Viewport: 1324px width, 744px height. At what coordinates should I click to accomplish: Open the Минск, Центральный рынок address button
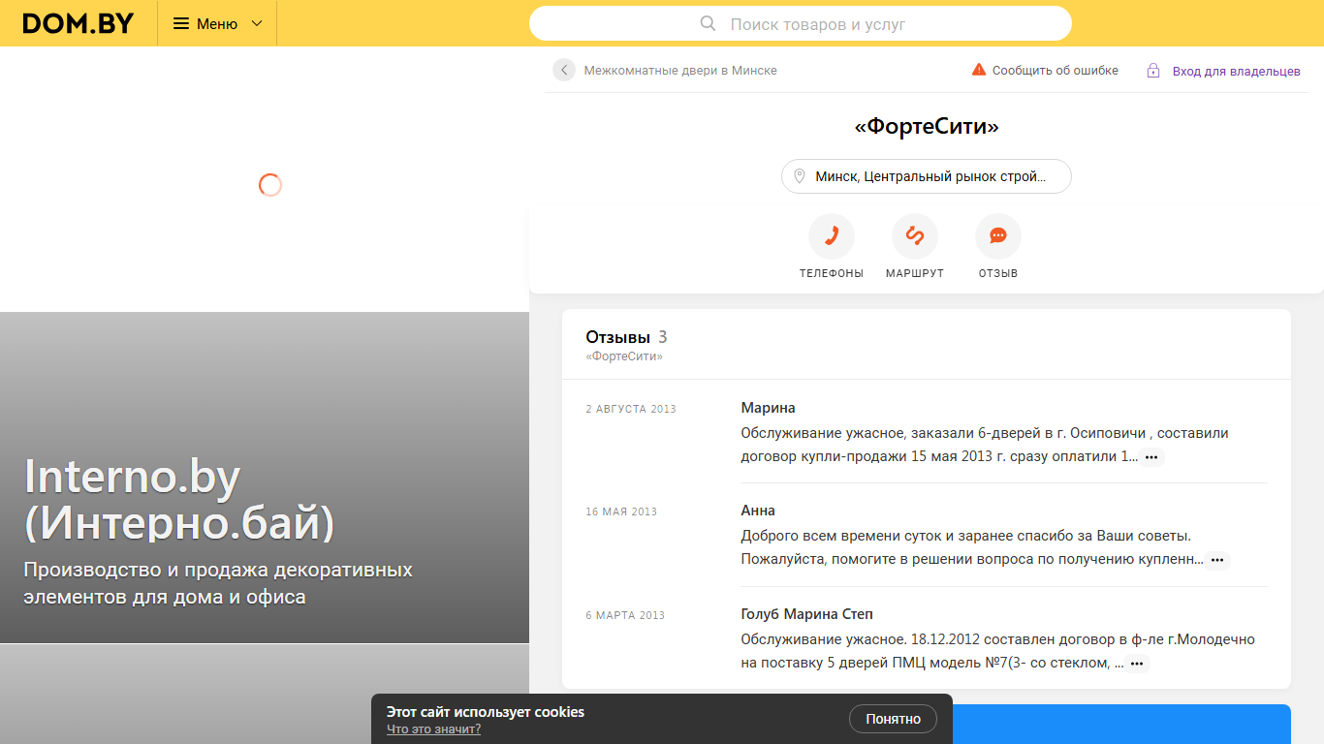(927, 176)
